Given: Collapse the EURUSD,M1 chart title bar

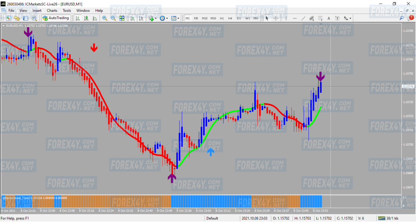Looking at the screenshot, I should coord(3,26).
